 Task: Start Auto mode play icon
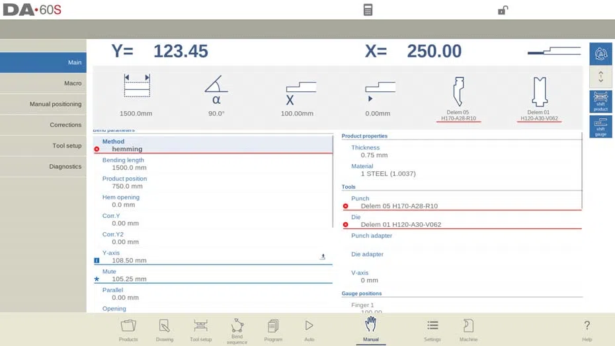309,330
